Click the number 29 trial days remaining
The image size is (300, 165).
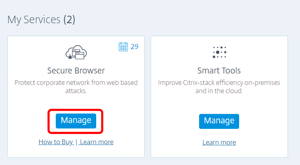pos(135,47)
